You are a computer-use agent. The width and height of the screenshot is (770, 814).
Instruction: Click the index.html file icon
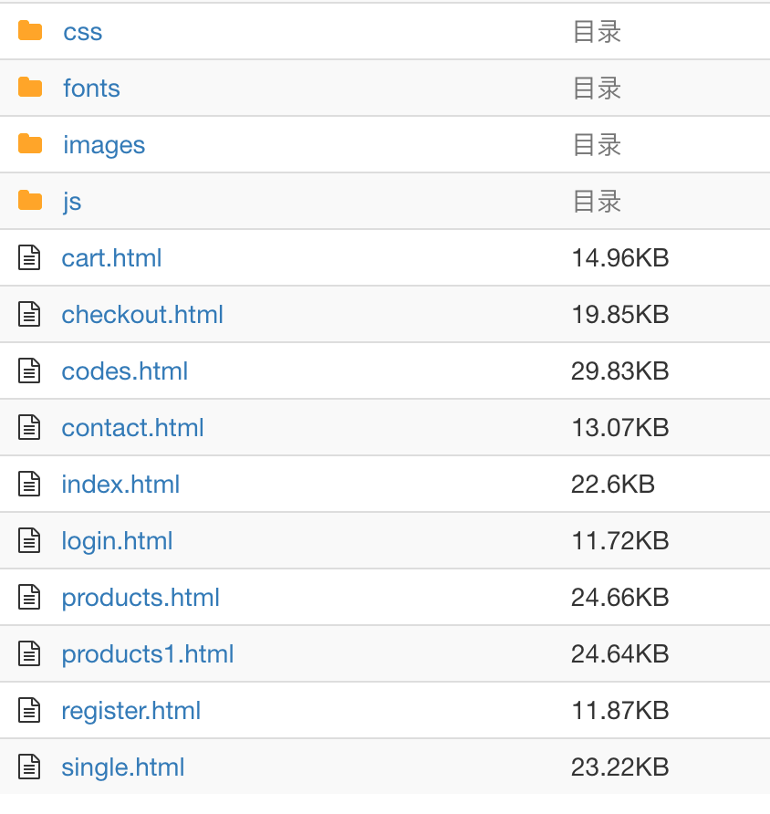click(x=30, y=485)
